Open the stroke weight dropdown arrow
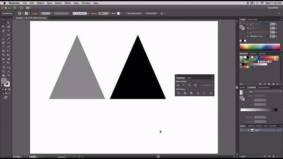Screen dimensions: 283x159 (51, 13)
